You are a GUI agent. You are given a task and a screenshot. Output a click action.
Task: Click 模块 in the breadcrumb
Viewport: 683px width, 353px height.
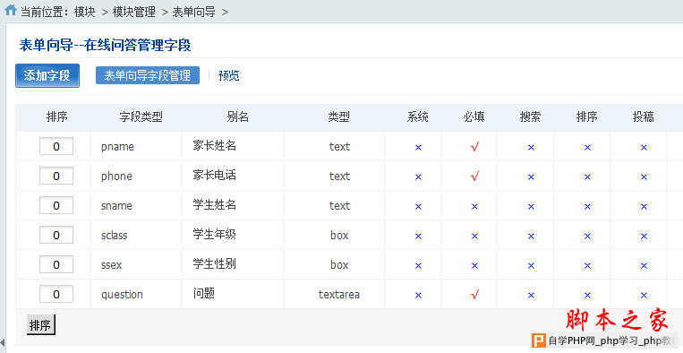click(84, 12)
